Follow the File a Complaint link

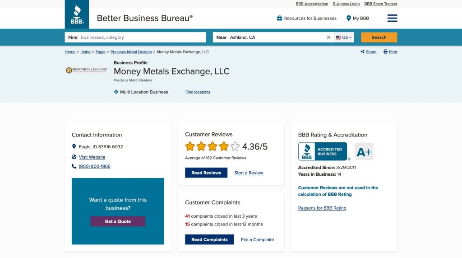(257, 239)
